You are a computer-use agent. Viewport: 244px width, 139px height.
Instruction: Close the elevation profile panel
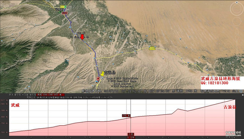242,95
